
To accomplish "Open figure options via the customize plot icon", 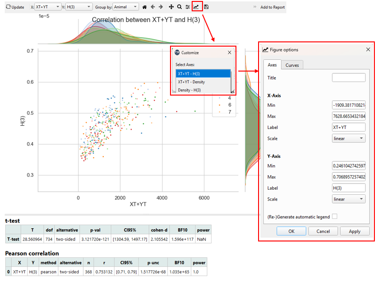I will [196, 7].
